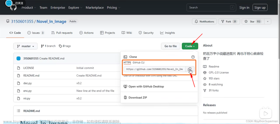The height and width of the screenshot is (124, 280).
Task: Click the v0.2 commit message for dec.py
Action: click(79, 83)
